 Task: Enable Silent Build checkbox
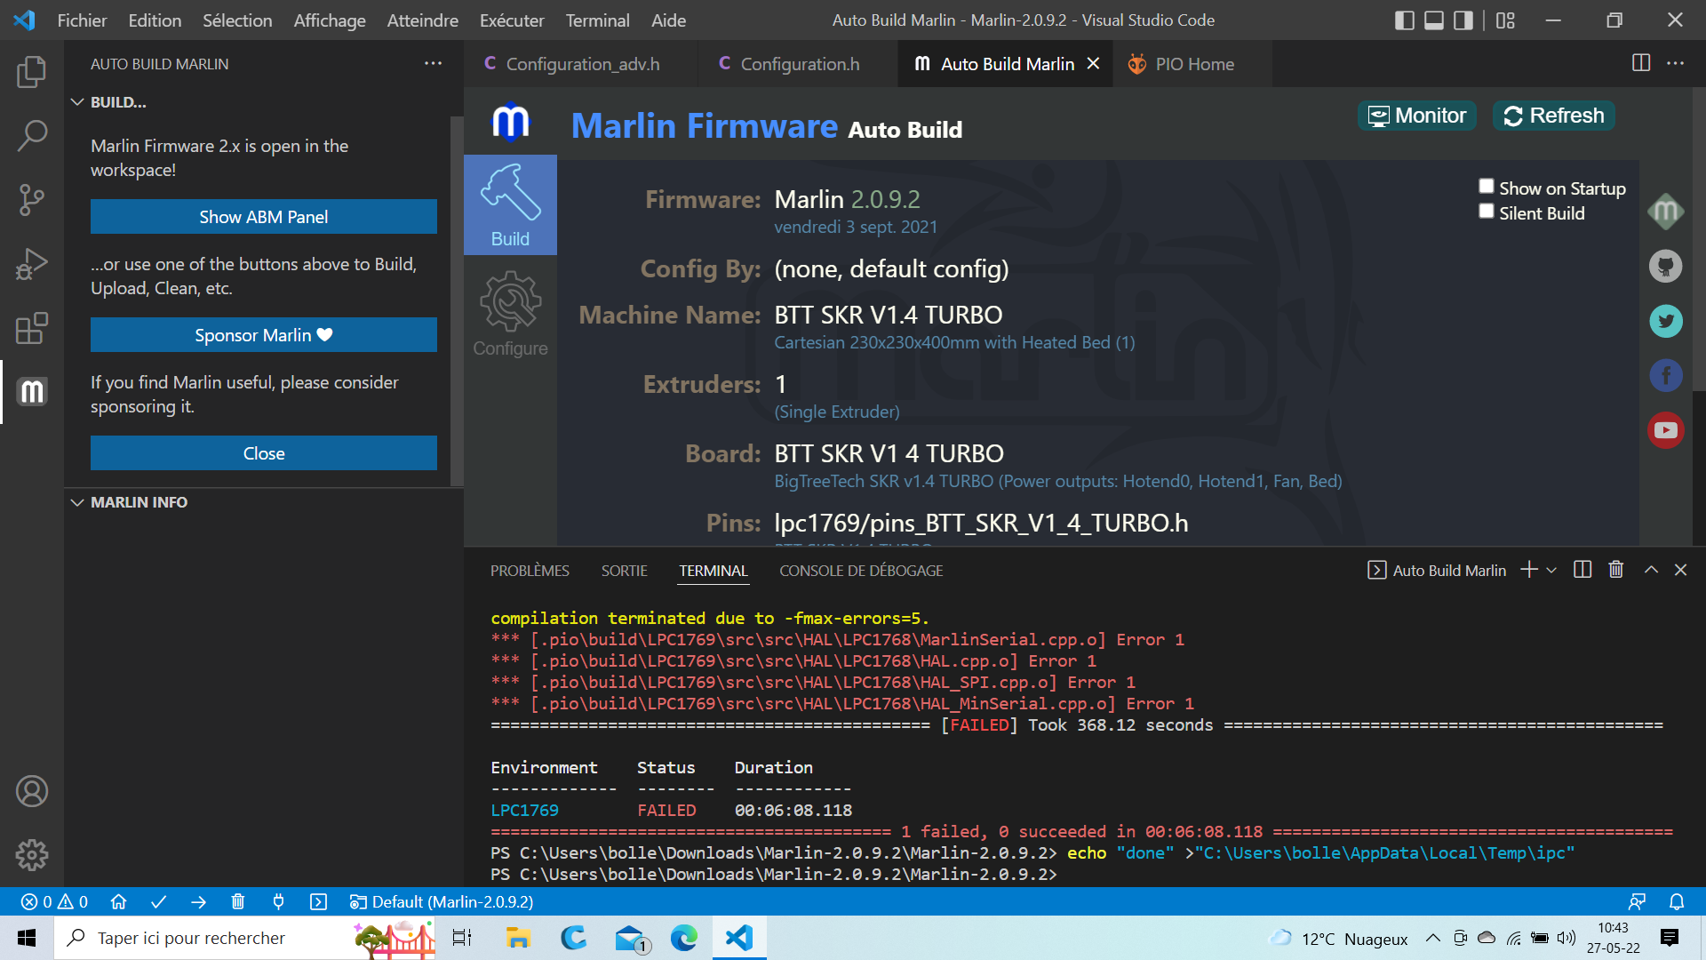(1486, 212)
